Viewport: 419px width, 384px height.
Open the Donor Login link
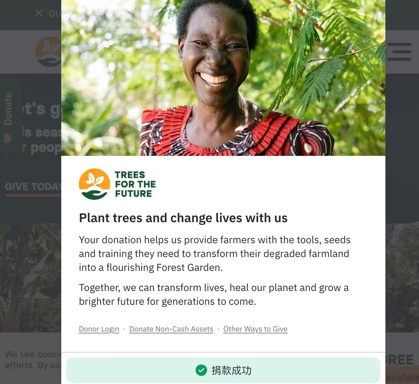pyautogui.click(x=99, y=329)
